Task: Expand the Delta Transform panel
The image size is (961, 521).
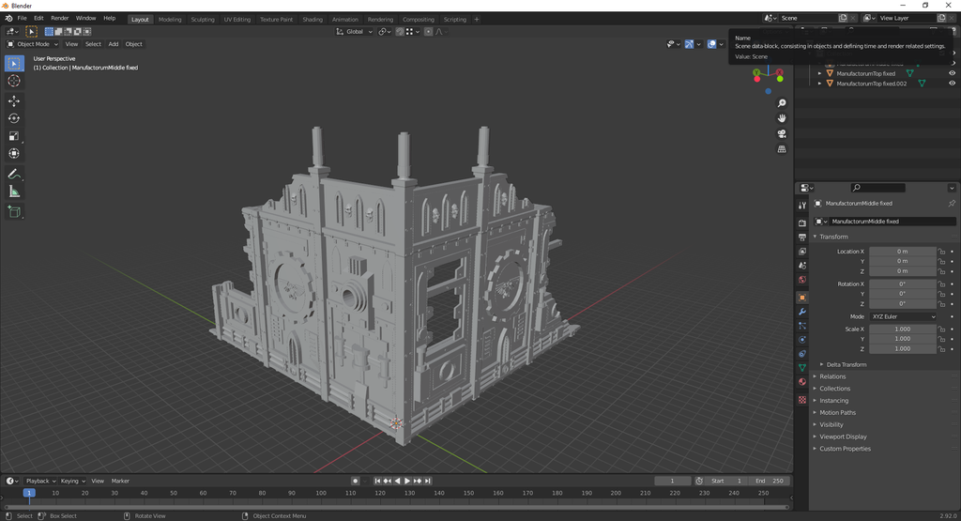Action: [x=846, y=364]
